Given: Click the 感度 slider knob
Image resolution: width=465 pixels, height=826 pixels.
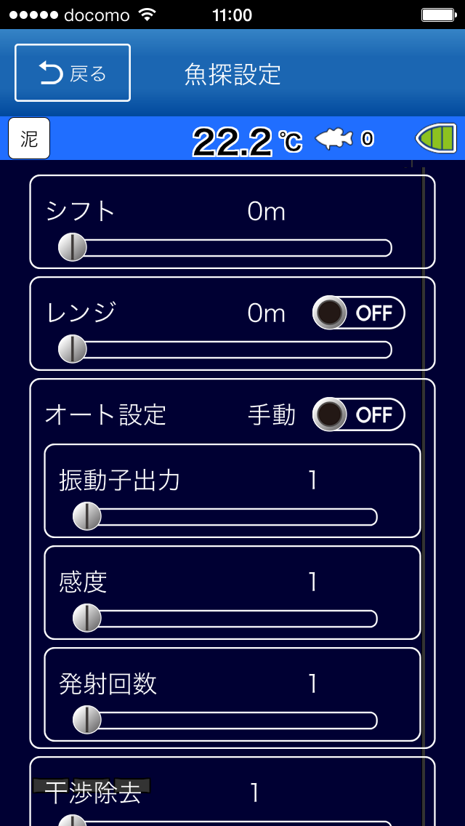Looking at the screenshot, I should [x=87, y=619].
